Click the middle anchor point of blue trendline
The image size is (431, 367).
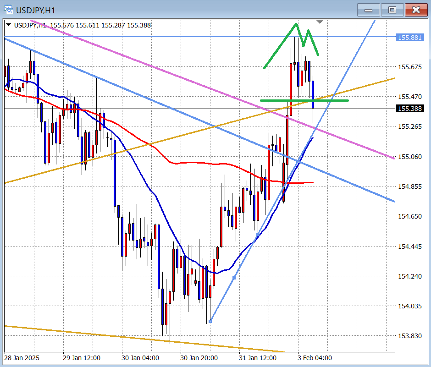pyautogui.click(x=234, y=278)
